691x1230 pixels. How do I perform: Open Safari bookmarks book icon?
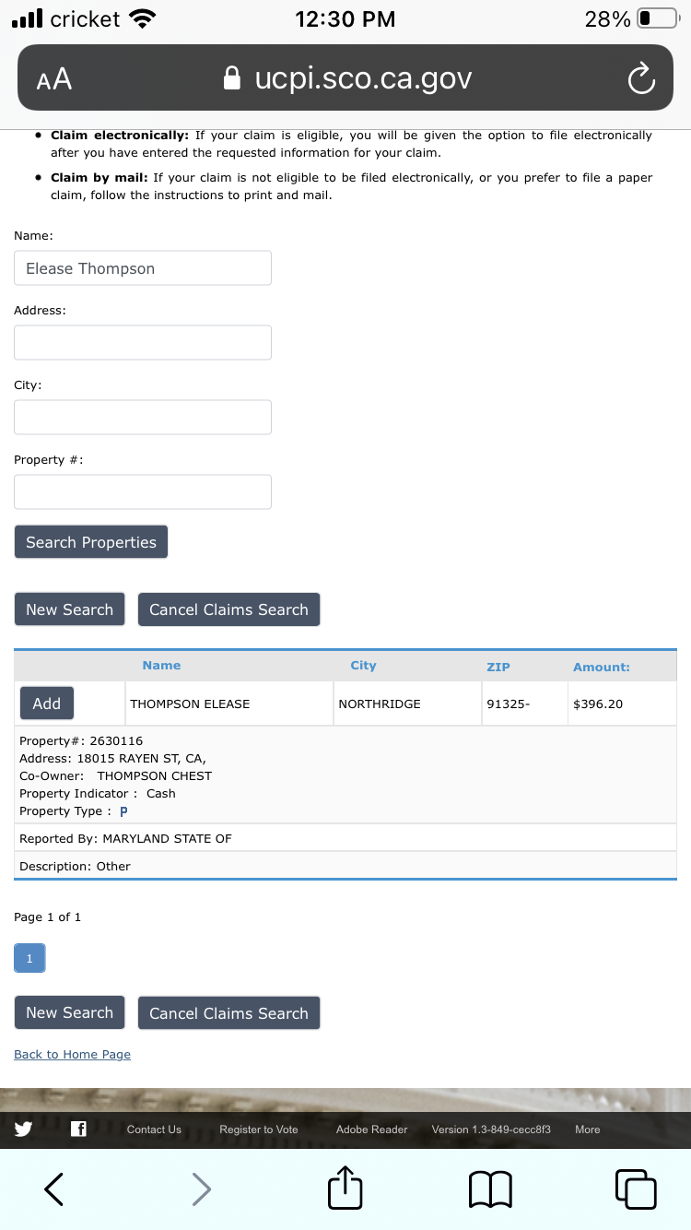490,1189
